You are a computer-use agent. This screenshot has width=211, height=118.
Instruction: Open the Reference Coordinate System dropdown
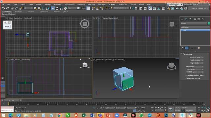[x=72, y=8]
